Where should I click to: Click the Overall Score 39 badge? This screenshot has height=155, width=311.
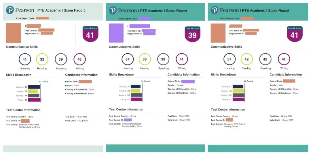[192, 34]
